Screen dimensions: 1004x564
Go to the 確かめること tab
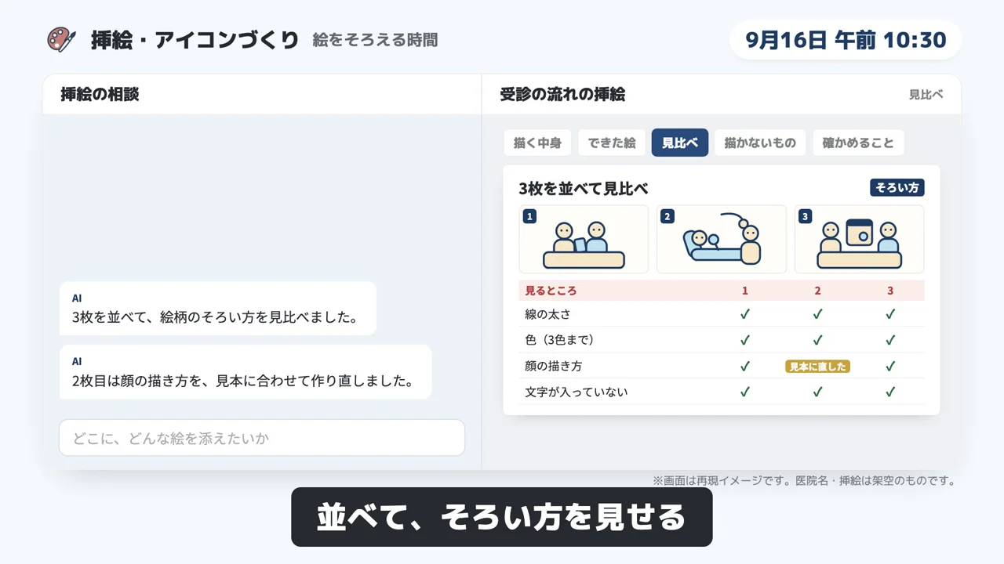tap(858, 143)
